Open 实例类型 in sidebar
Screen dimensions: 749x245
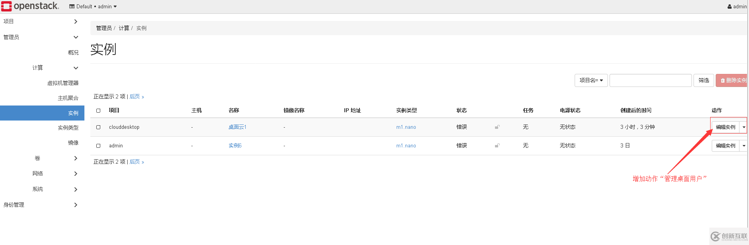coord(68,128)
